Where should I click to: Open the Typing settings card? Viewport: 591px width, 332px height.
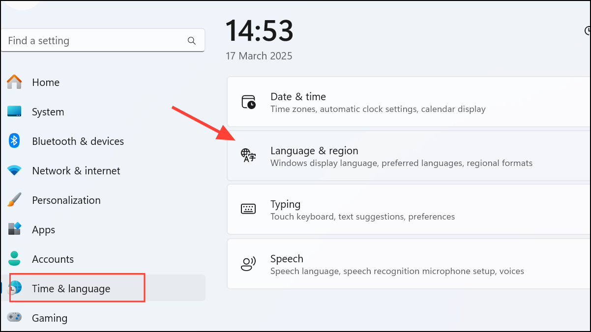pyautogui.click(x=409, y=209)
